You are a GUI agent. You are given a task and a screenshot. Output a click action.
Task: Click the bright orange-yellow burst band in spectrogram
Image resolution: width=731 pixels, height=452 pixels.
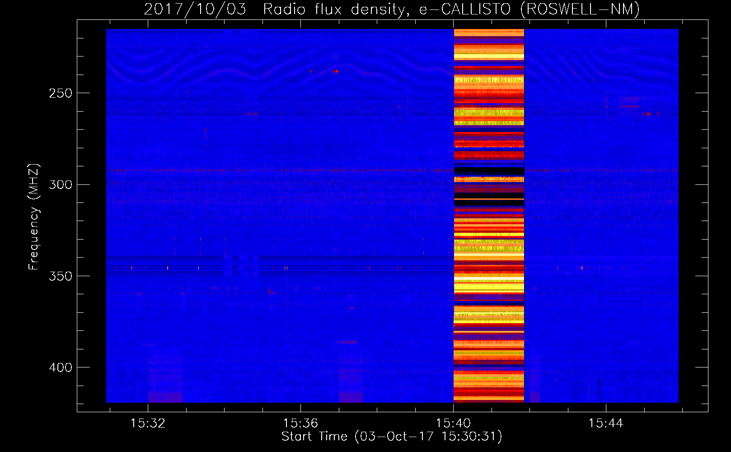[x=489, y=216]
